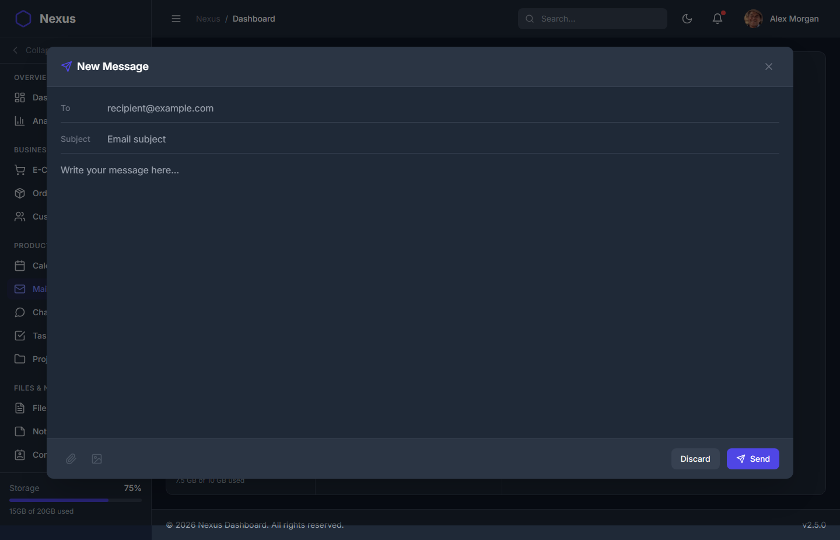The height and width of the screenshot is (540, 840).
Task: Close the New Message dialog
Action: pos(769,67)
